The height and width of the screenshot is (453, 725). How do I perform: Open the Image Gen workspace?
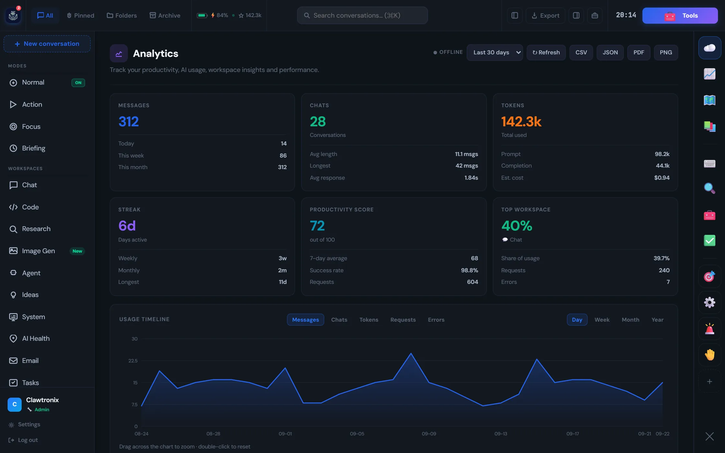[47, 251]
